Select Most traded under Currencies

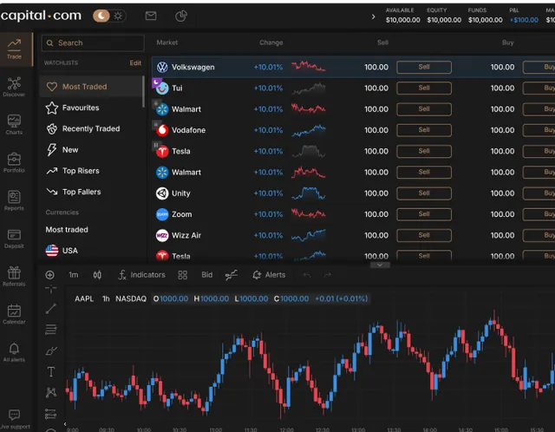pyautogui.click(x=67, y=230)
